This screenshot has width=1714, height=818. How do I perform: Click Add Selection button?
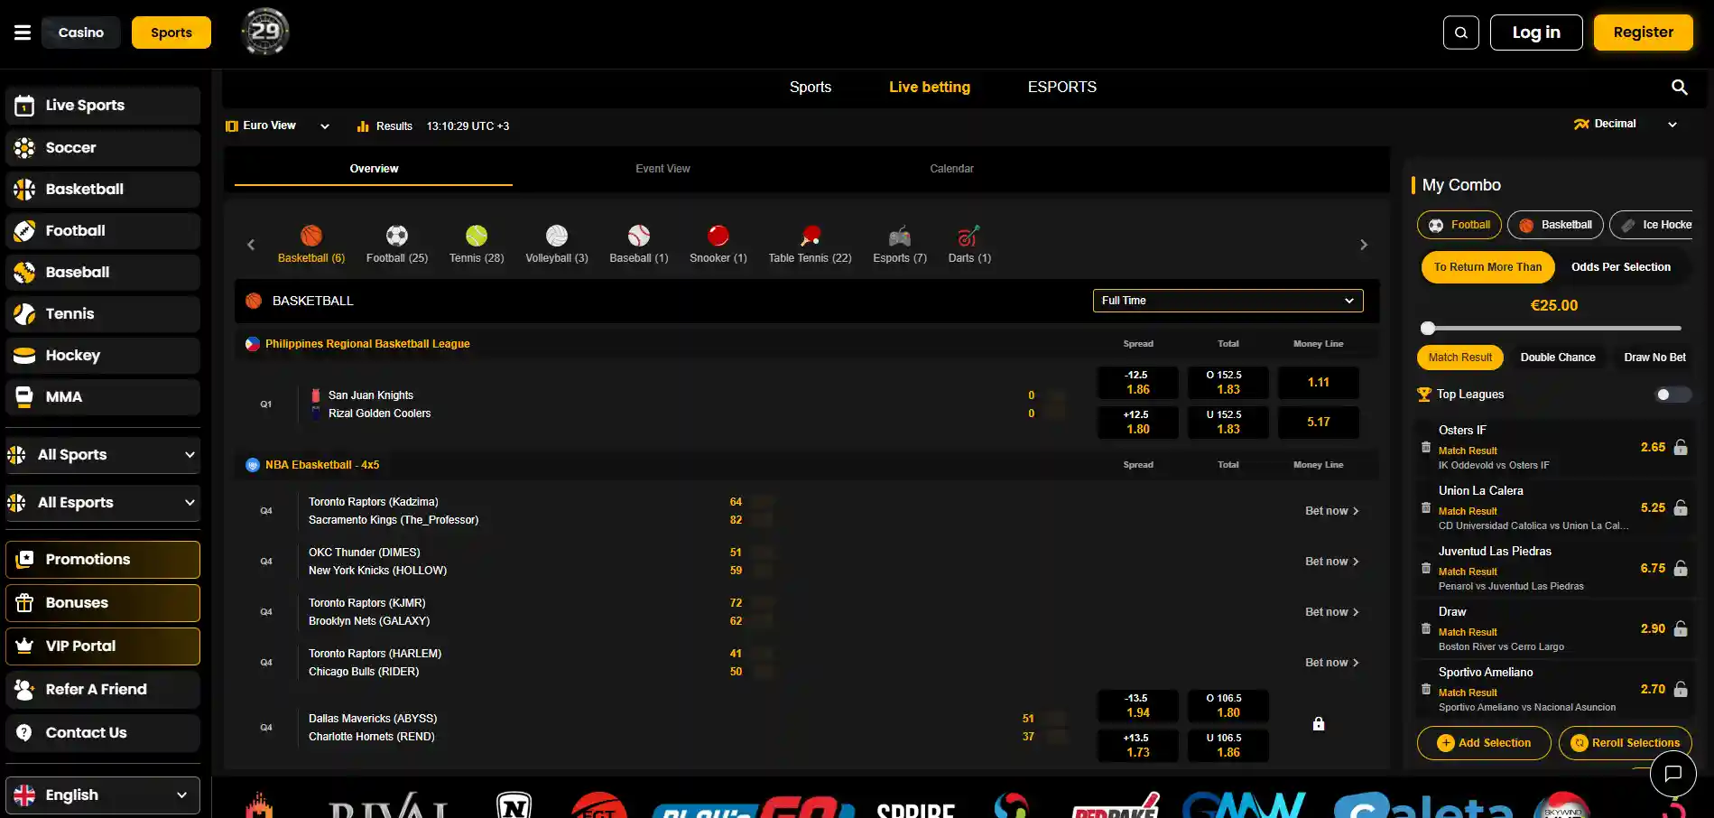1484,743
